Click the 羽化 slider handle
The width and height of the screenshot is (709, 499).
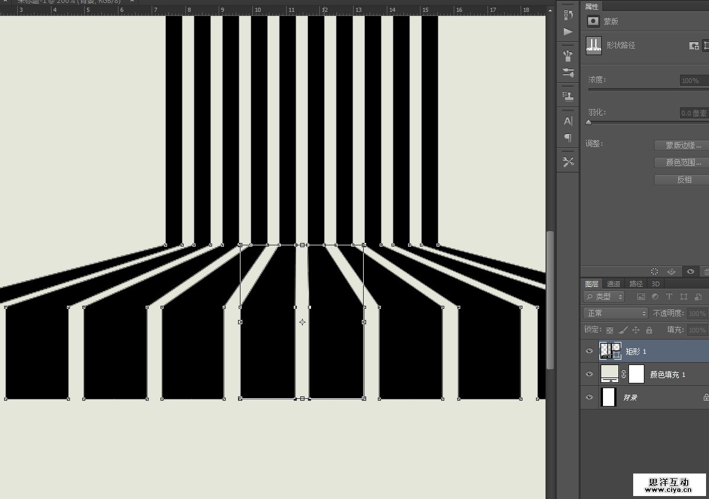pyautogui.click(x=588, y=122)
